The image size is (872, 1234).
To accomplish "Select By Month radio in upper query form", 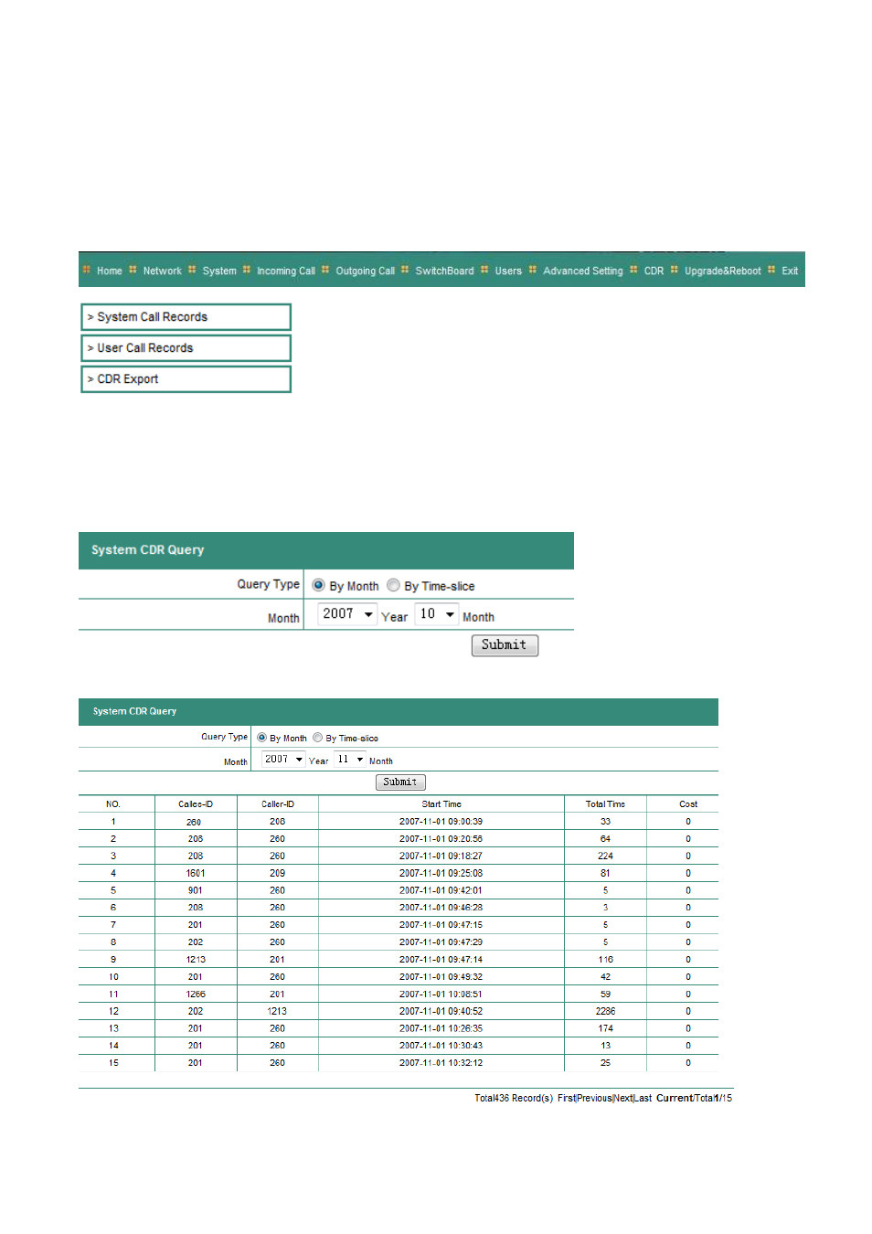I will 318,585.
